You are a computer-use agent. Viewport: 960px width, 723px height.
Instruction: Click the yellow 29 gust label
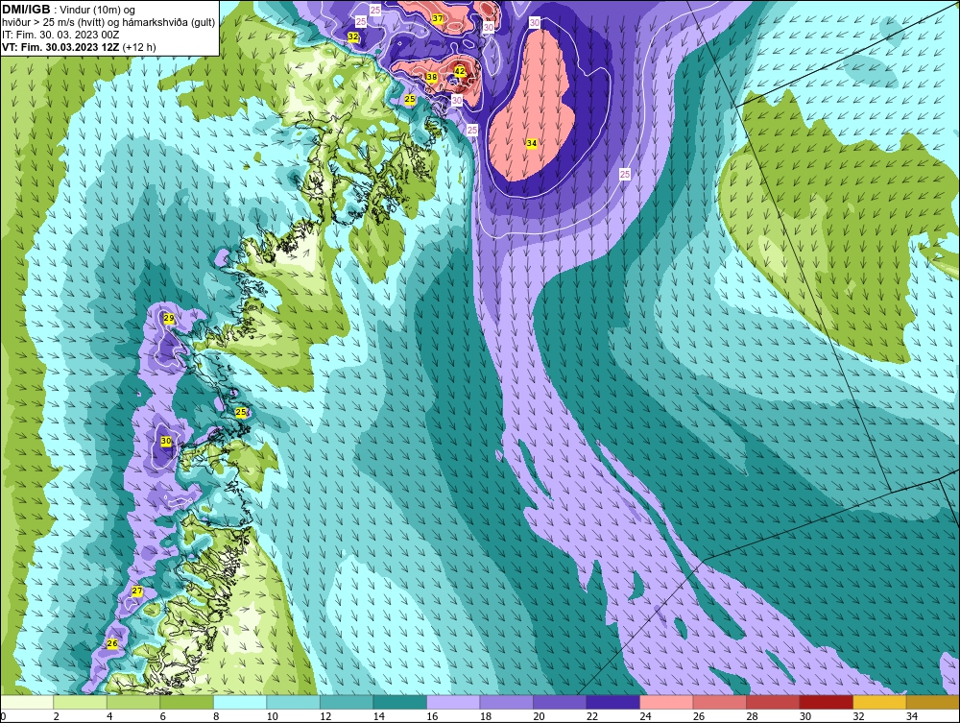tap(169, 319)
